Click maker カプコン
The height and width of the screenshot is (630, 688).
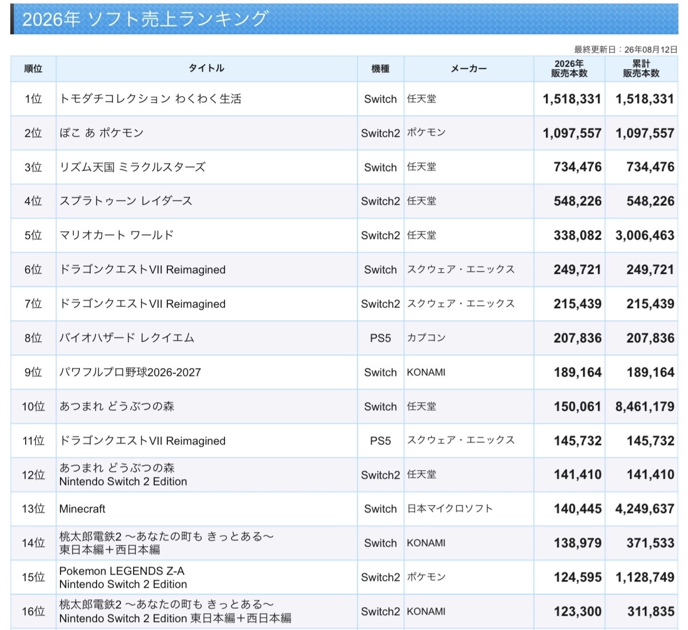pyautogui.click(x=426, y=338)
